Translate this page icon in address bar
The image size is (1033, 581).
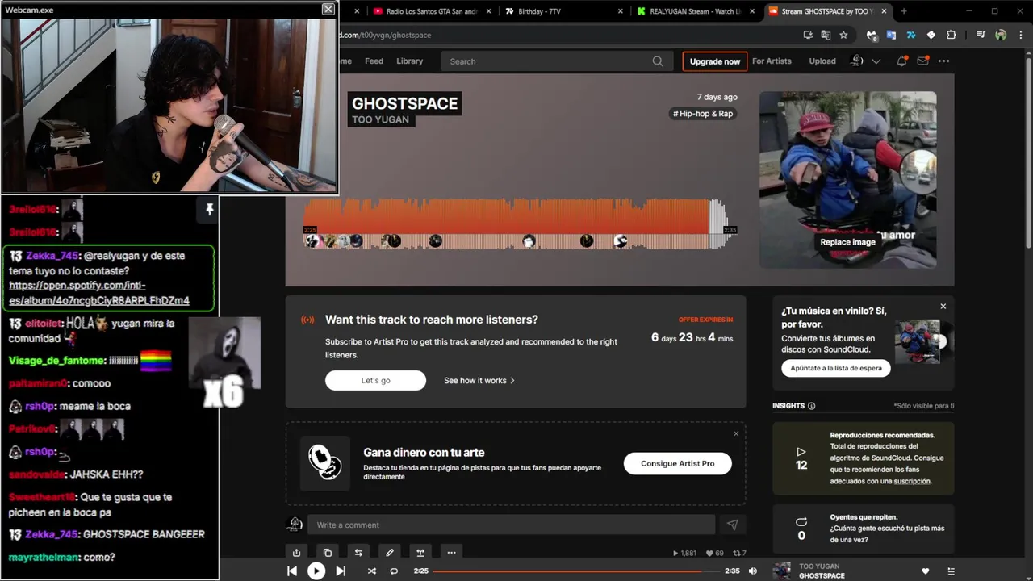pos(826,35)
